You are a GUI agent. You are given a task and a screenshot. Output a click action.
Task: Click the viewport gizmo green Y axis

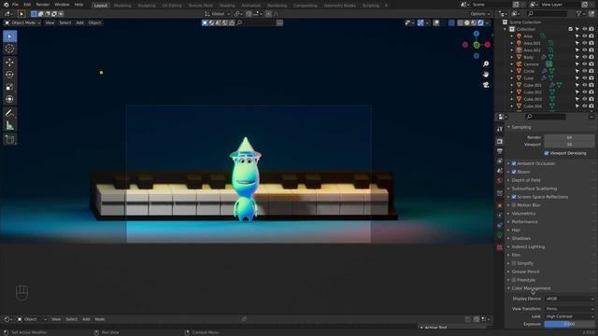(x=477, y=45)
